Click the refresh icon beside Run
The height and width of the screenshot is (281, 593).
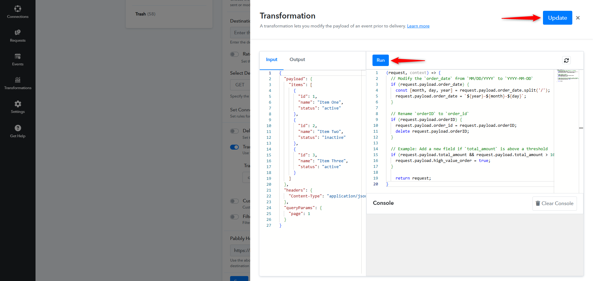click(566, 60)
